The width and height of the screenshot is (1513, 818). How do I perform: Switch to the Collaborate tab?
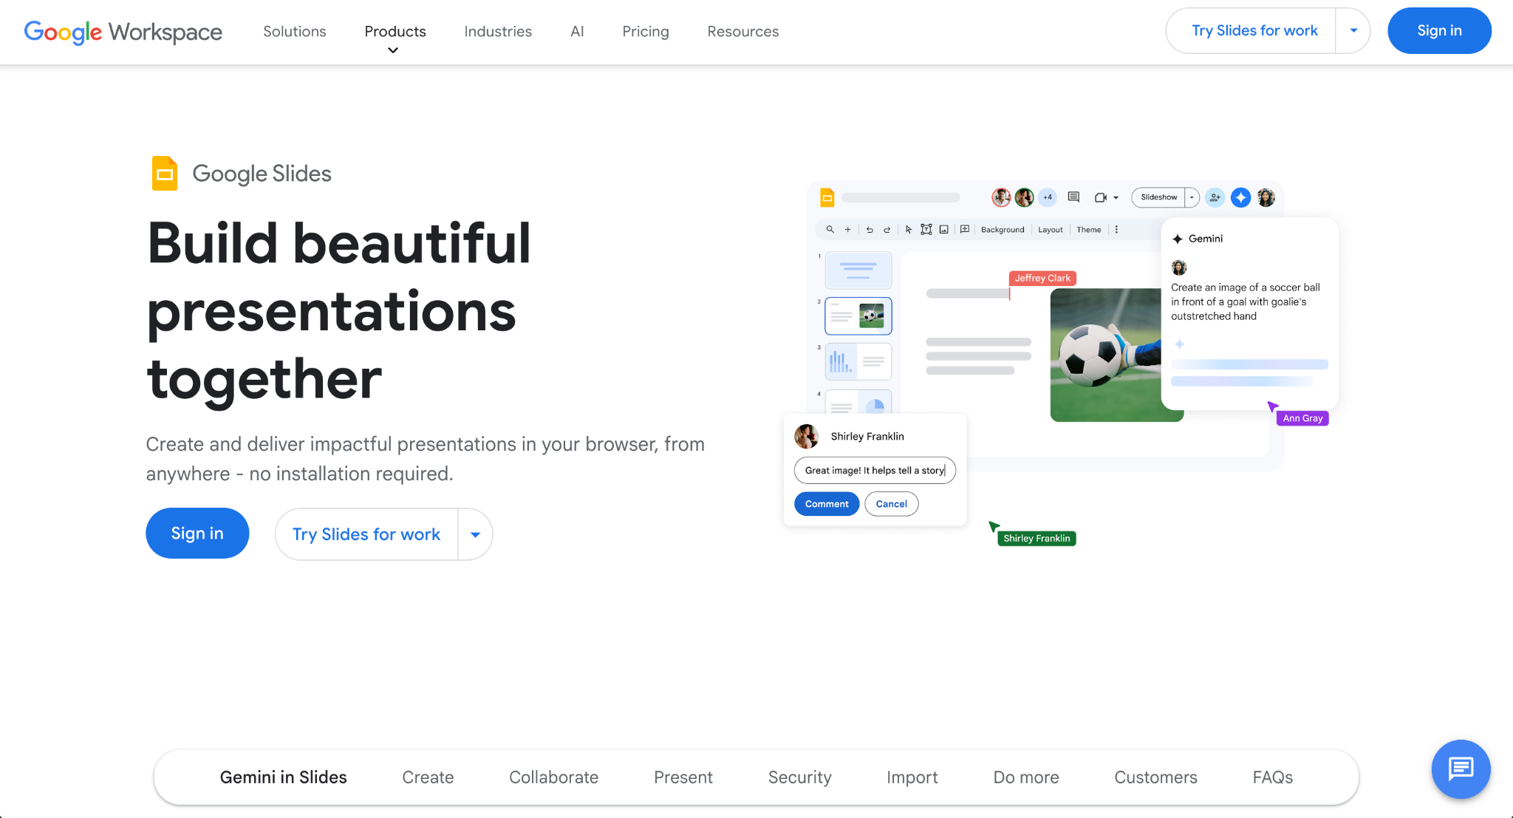pyautogui.click(x=553, y=777)
